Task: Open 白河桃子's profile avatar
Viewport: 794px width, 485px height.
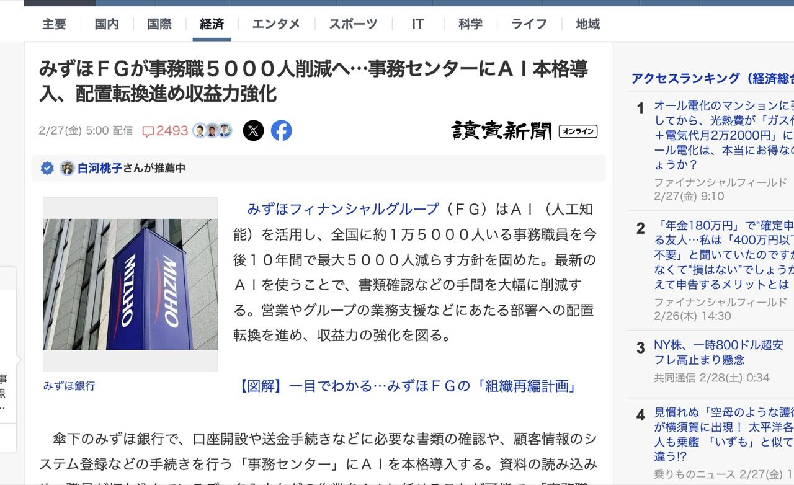Action: coord(67,168)
